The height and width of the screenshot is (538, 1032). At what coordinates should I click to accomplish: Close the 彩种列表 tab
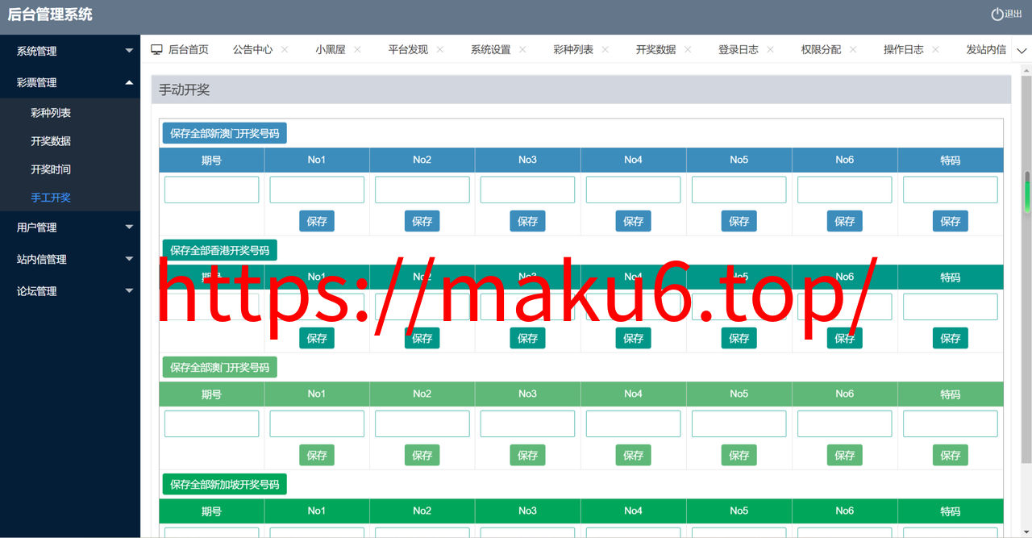(x=605, y=49)
